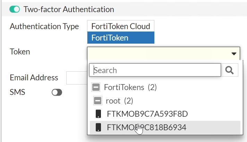Click phone icon beside FTKMOB9C7A593F8D
Image resolution: width=247 pixels, height=142 pixels.
pyautogui.click(x=99, y=114)
